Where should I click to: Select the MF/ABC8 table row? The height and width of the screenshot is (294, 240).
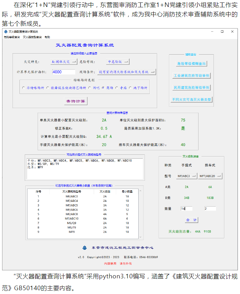click(83, 214)
